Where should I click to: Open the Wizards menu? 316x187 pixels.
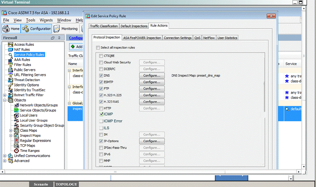46,20
